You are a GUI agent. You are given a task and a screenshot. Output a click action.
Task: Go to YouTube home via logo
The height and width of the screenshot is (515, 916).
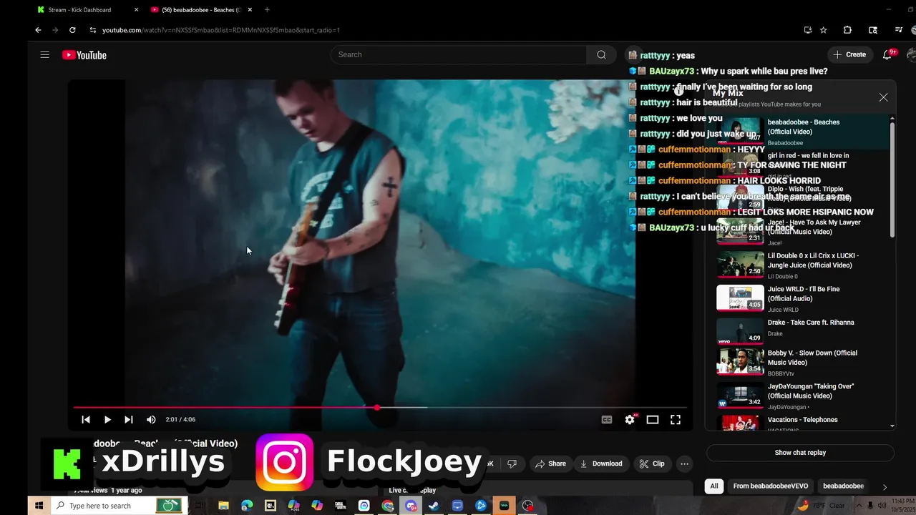(x=84, y=55)
